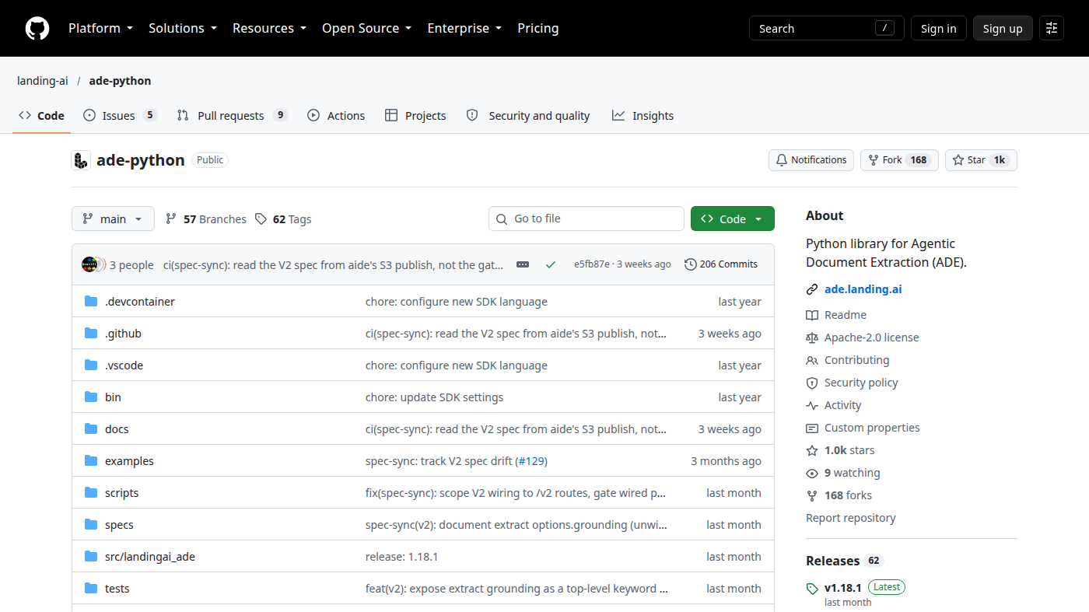Open the Actions tab
The width and height of the screenshot is (1089, 612).
click(x=336, y=116)
